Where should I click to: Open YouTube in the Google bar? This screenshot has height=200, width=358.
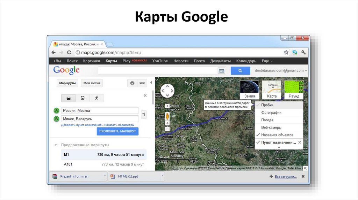pos(160,61)
